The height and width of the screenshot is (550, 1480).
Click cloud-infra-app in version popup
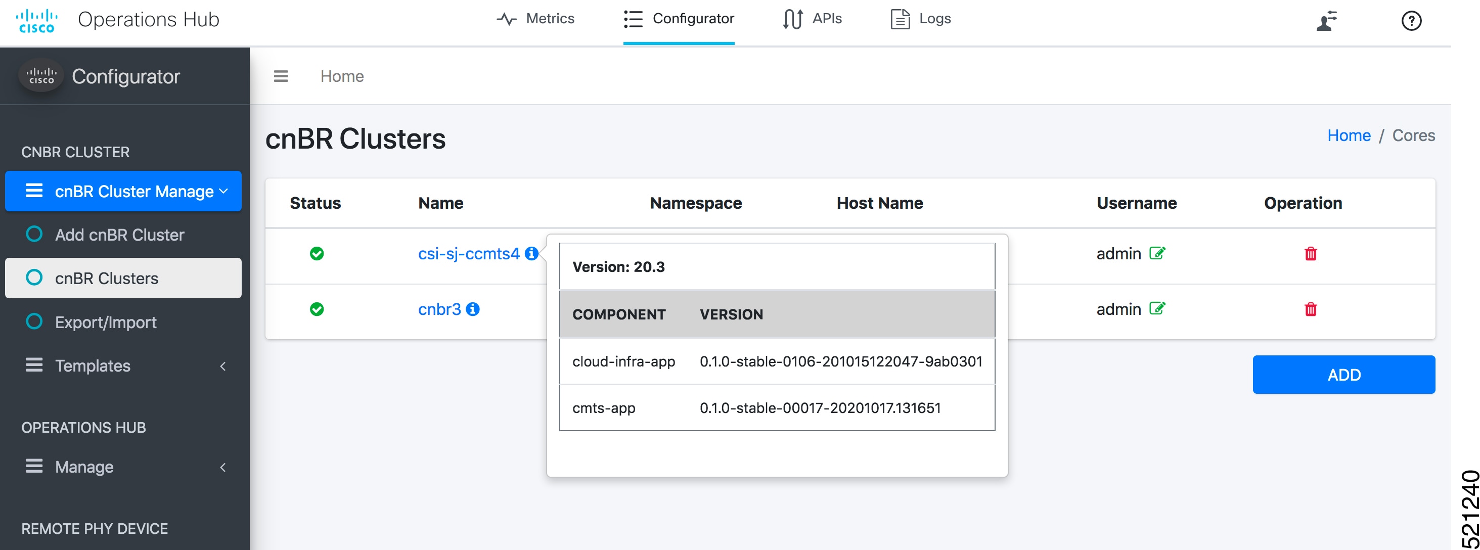623,361
